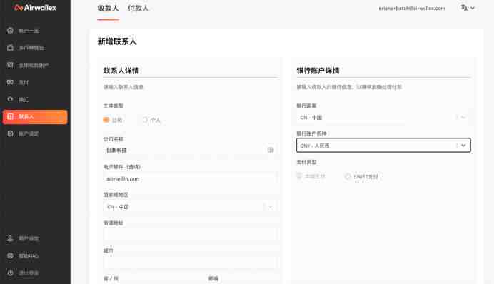This screenshot has height=284, width=494.
Task: Select the 个人 radio button
Action: [145, 120]
